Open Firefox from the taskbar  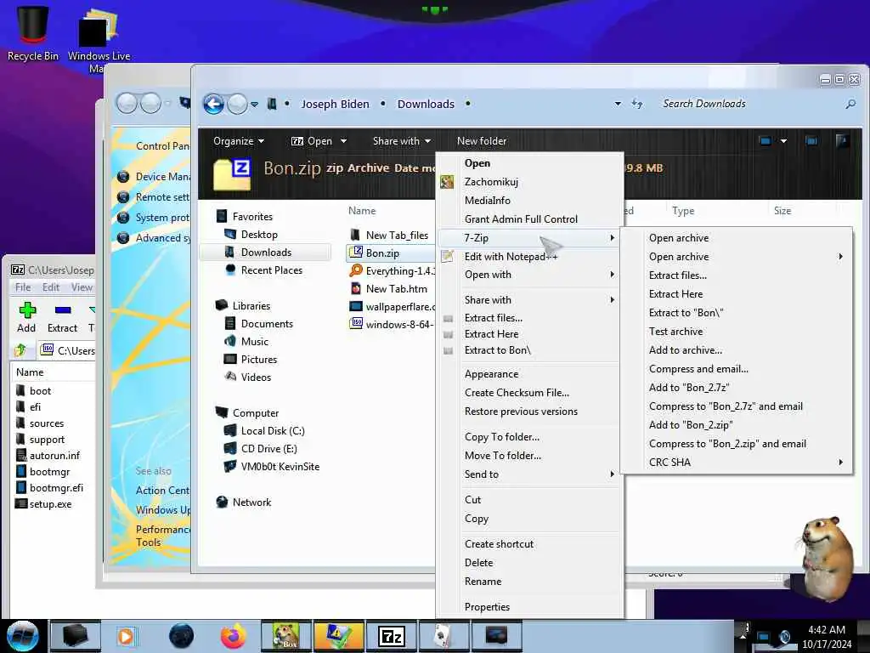pyautogui.click(x=234, y=636)
